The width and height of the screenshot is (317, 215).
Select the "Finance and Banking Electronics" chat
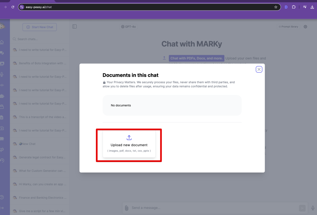click(x=42, y=198)
